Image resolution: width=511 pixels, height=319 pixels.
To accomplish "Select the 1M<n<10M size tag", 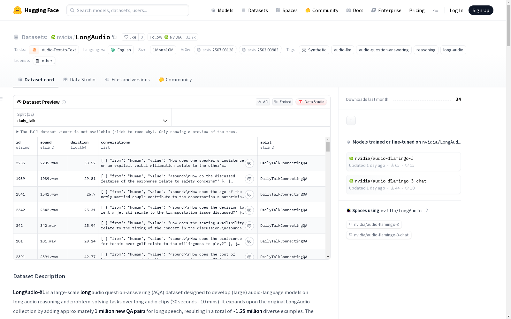I will pyautogui.click(x=163, y=50).
